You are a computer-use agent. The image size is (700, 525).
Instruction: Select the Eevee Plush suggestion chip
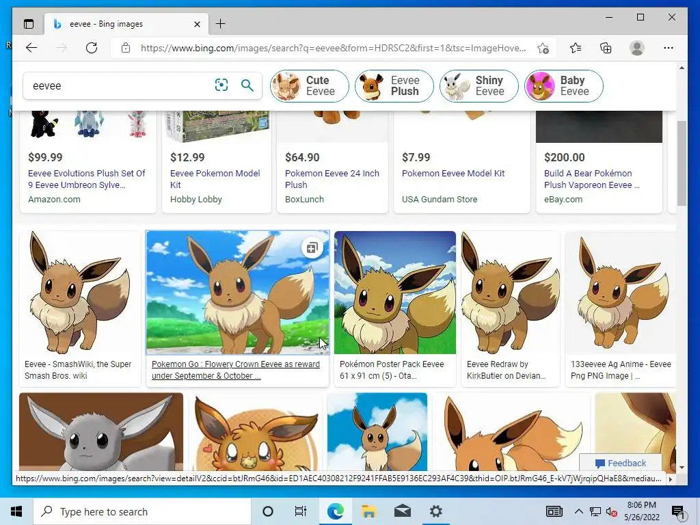(x=394, y=85)
